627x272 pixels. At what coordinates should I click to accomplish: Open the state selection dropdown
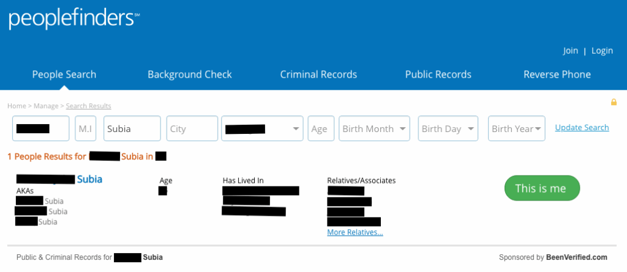pyautogui.click(x=262, y=129)
